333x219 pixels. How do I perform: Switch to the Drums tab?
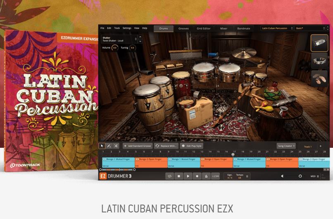pos(164,28)
